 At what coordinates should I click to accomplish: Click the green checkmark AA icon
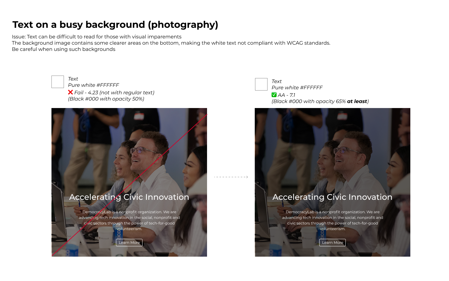click(274, 95)
